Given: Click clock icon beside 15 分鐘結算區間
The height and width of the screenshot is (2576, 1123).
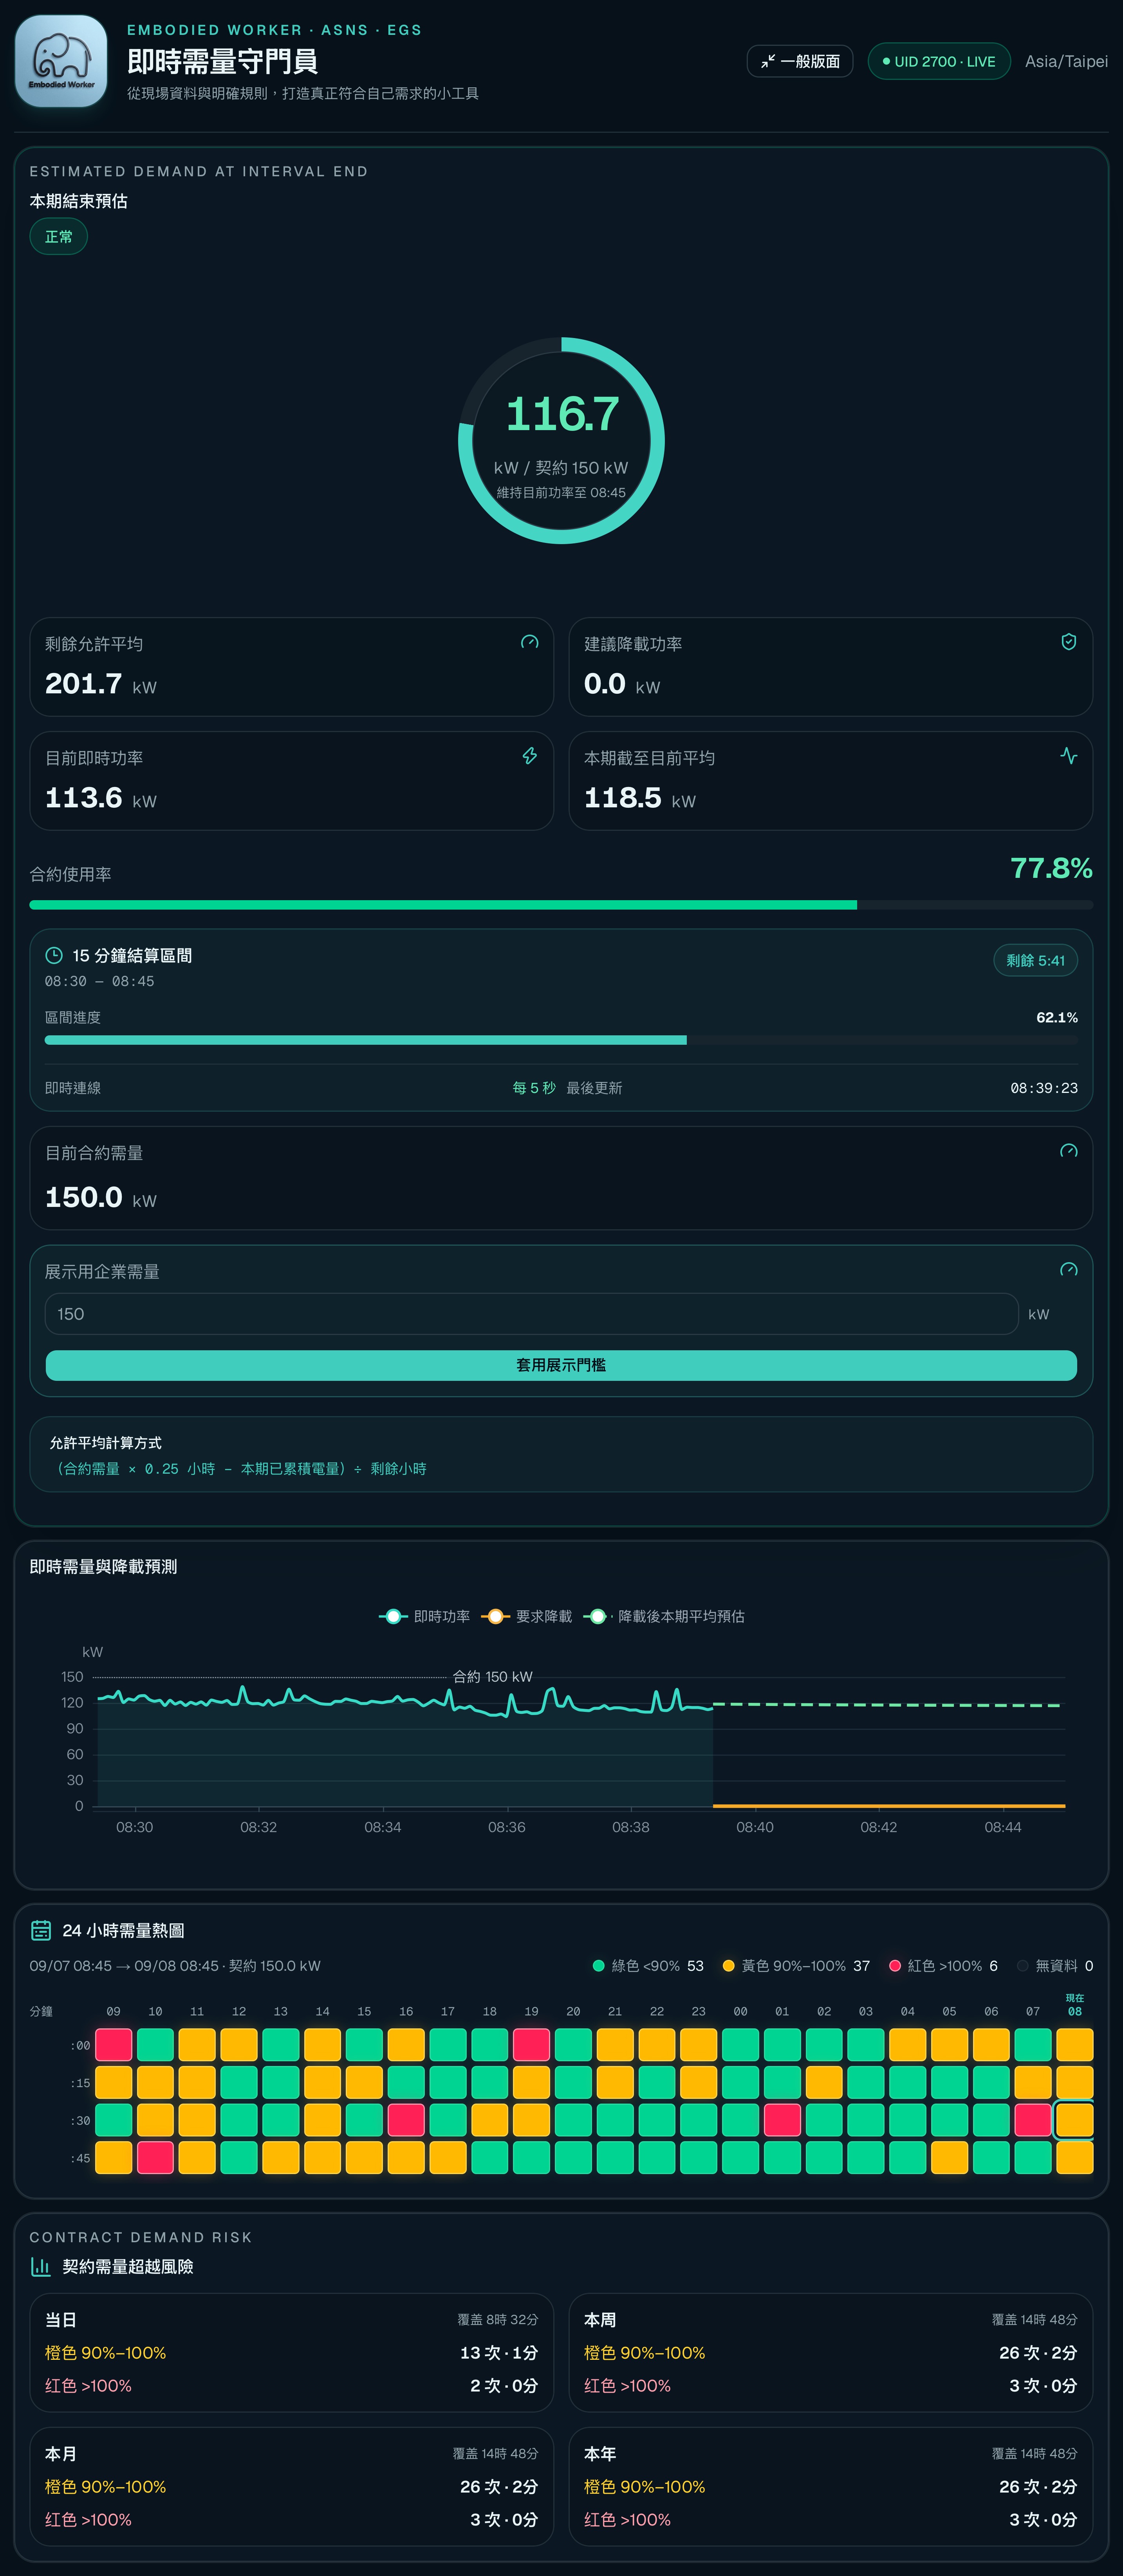Looking at the screenshot, I should pyautogui.click(x=54, y=955).
